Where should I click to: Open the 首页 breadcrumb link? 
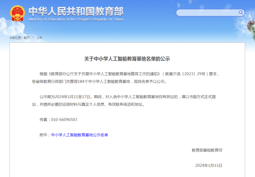coord(27,38)
